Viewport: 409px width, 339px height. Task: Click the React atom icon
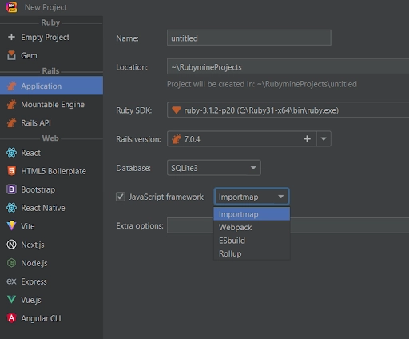click(11, 153)
